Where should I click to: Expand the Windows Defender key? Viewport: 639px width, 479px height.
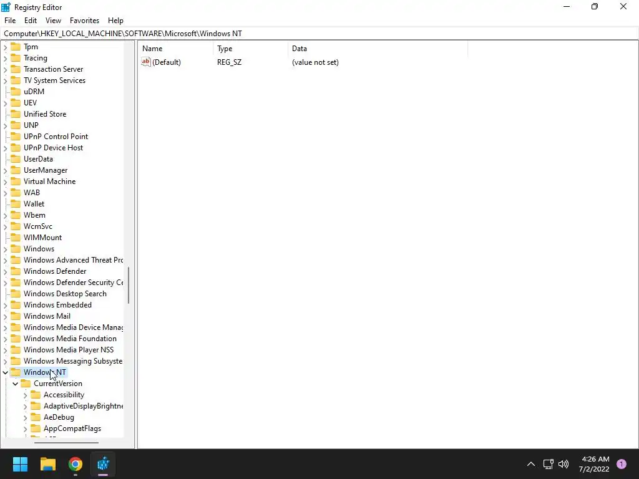[5, 272]
